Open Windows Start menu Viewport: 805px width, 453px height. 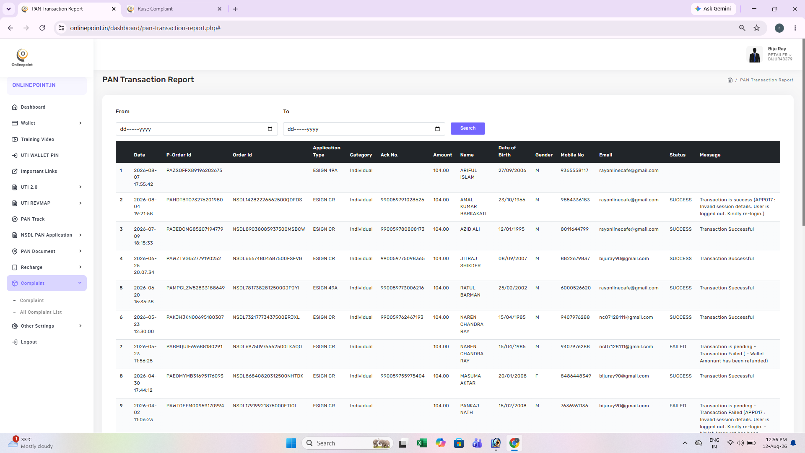point(291,443)
